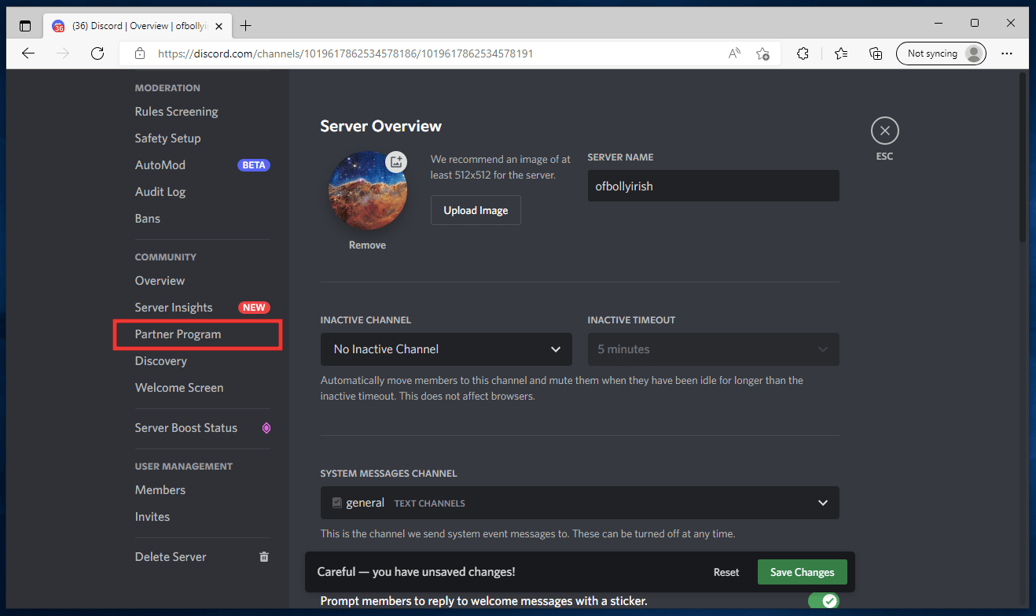
Task: Refresh the browser page
Action: click(x=97, y=53)
